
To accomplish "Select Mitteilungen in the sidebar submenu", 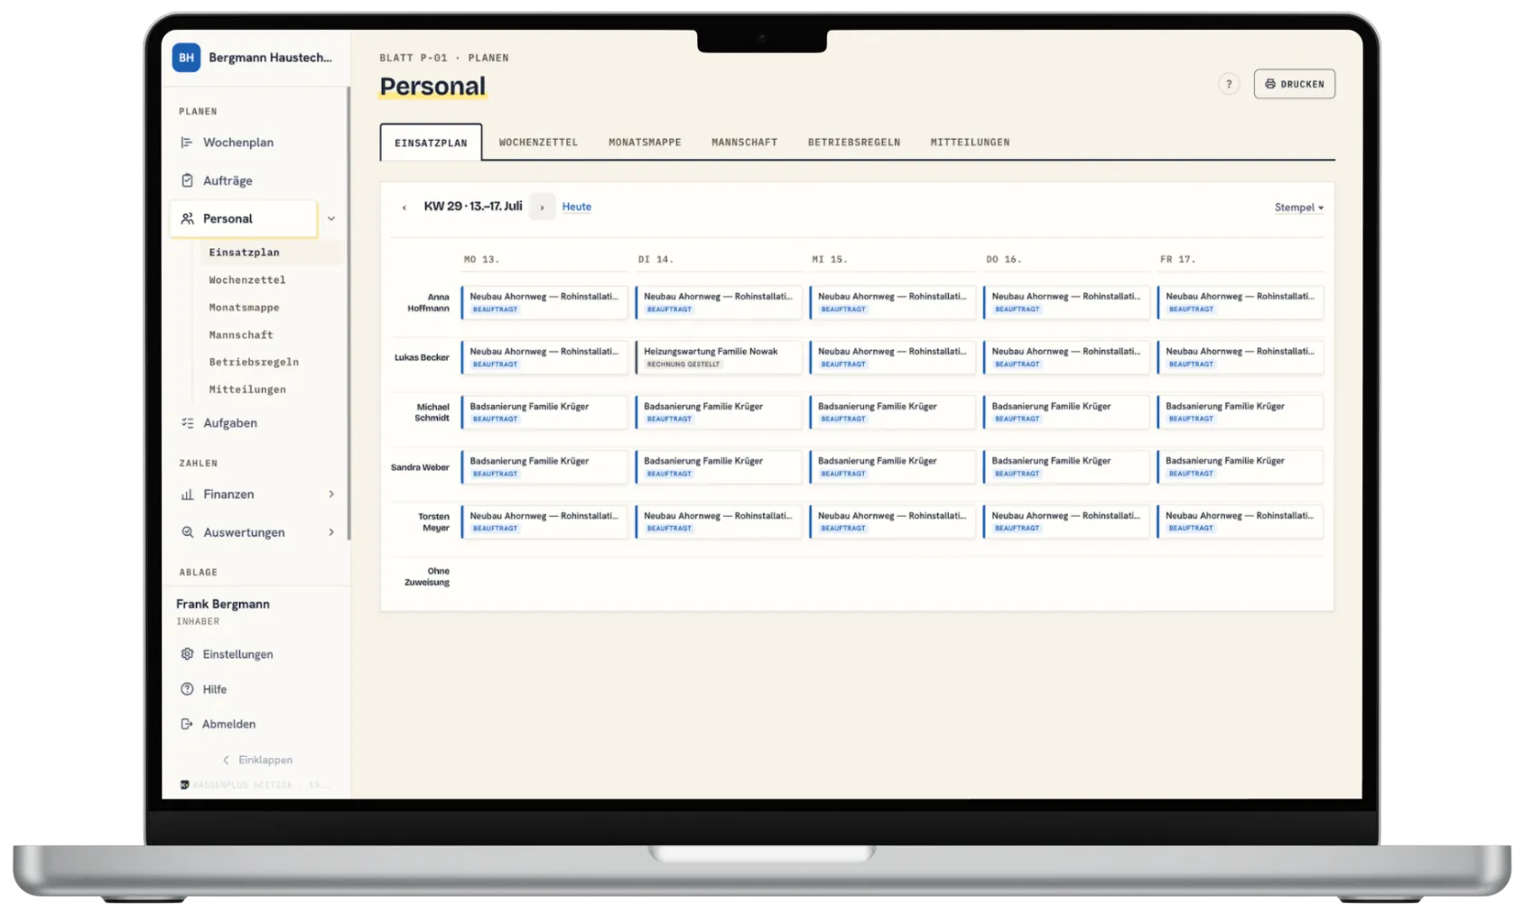I will point(247,390).
